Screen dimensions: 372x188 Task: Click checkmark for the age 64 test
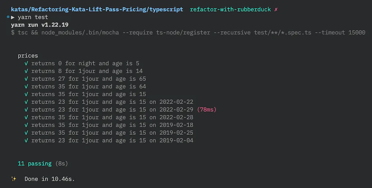point(26,87)
